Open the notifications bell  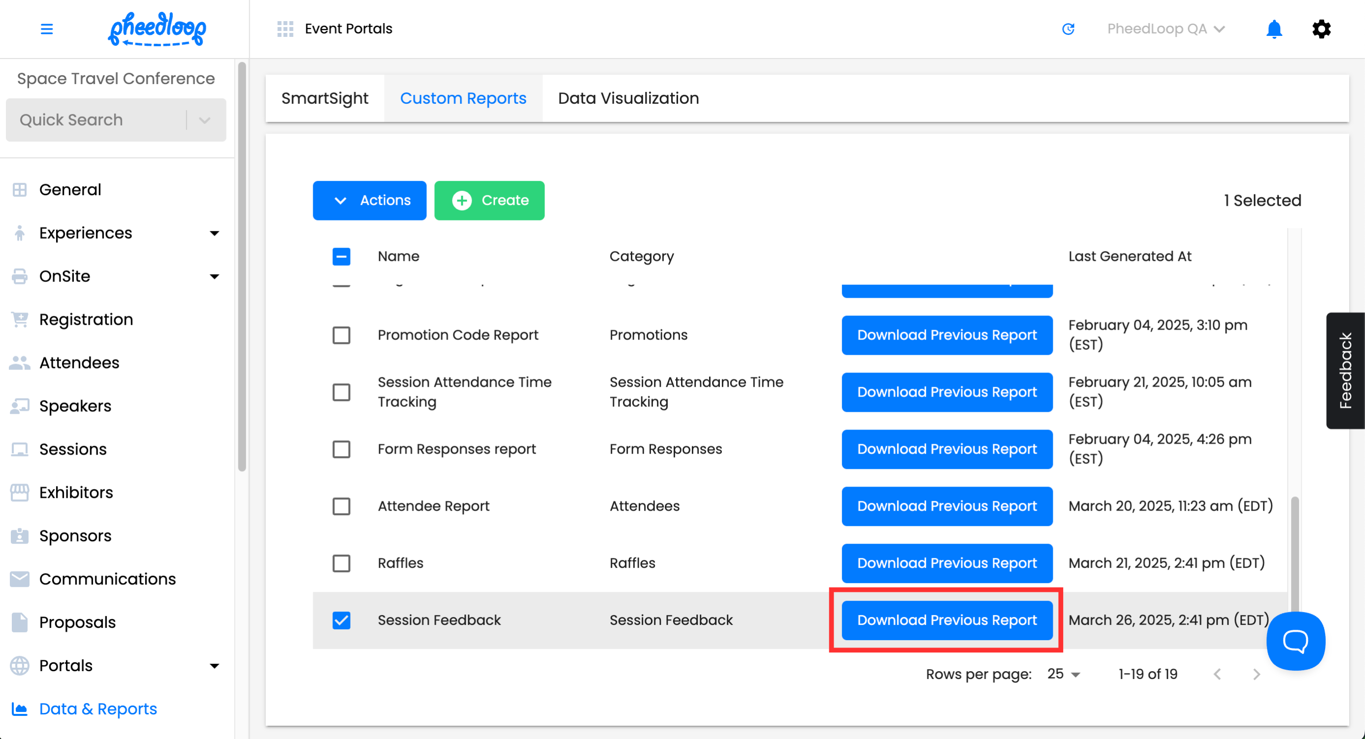point(1274,29)
